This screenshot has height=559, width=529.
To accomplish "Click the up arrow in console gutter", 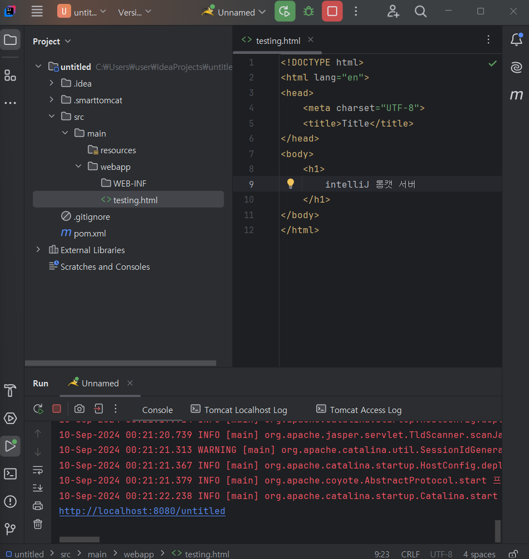I will click(x=37, y=434).
